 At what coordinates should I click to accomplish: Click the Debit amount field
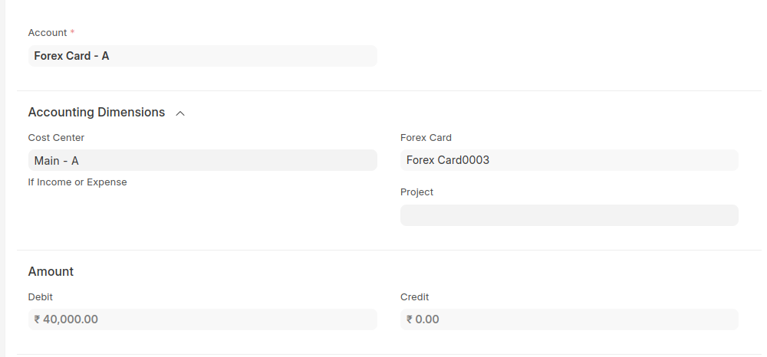coord(202,319)
